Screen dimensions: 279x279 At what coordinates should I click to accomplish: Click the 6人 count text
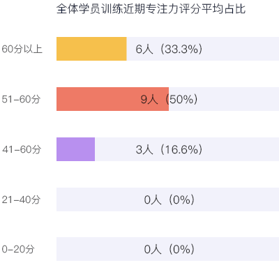[x=144, y=49]
